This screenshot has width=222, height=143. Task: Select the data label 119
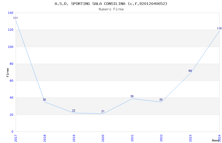pos(219,28)
